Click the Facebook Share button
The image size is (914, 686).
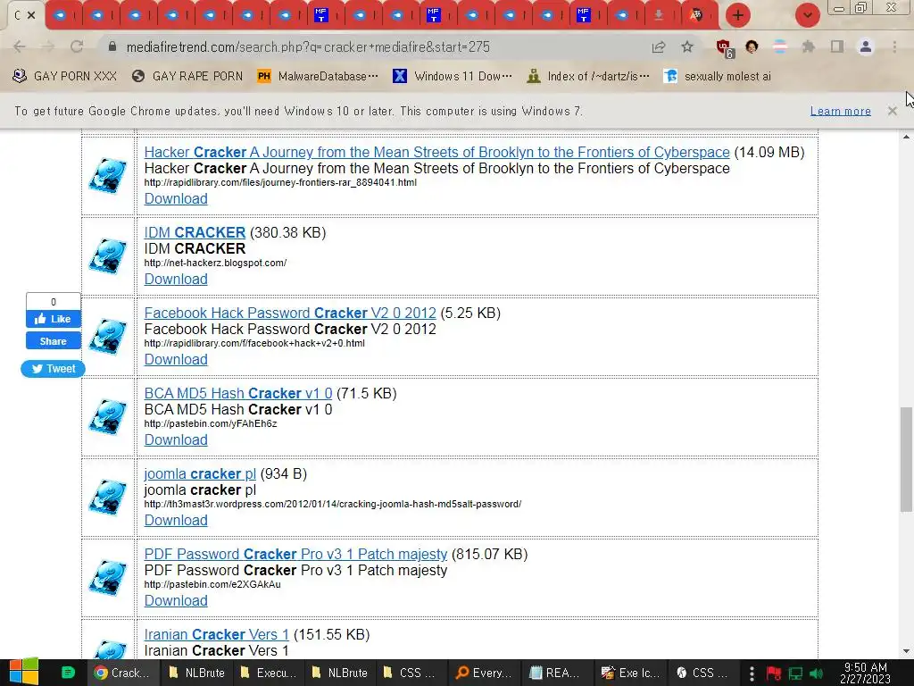coord(53,341)
